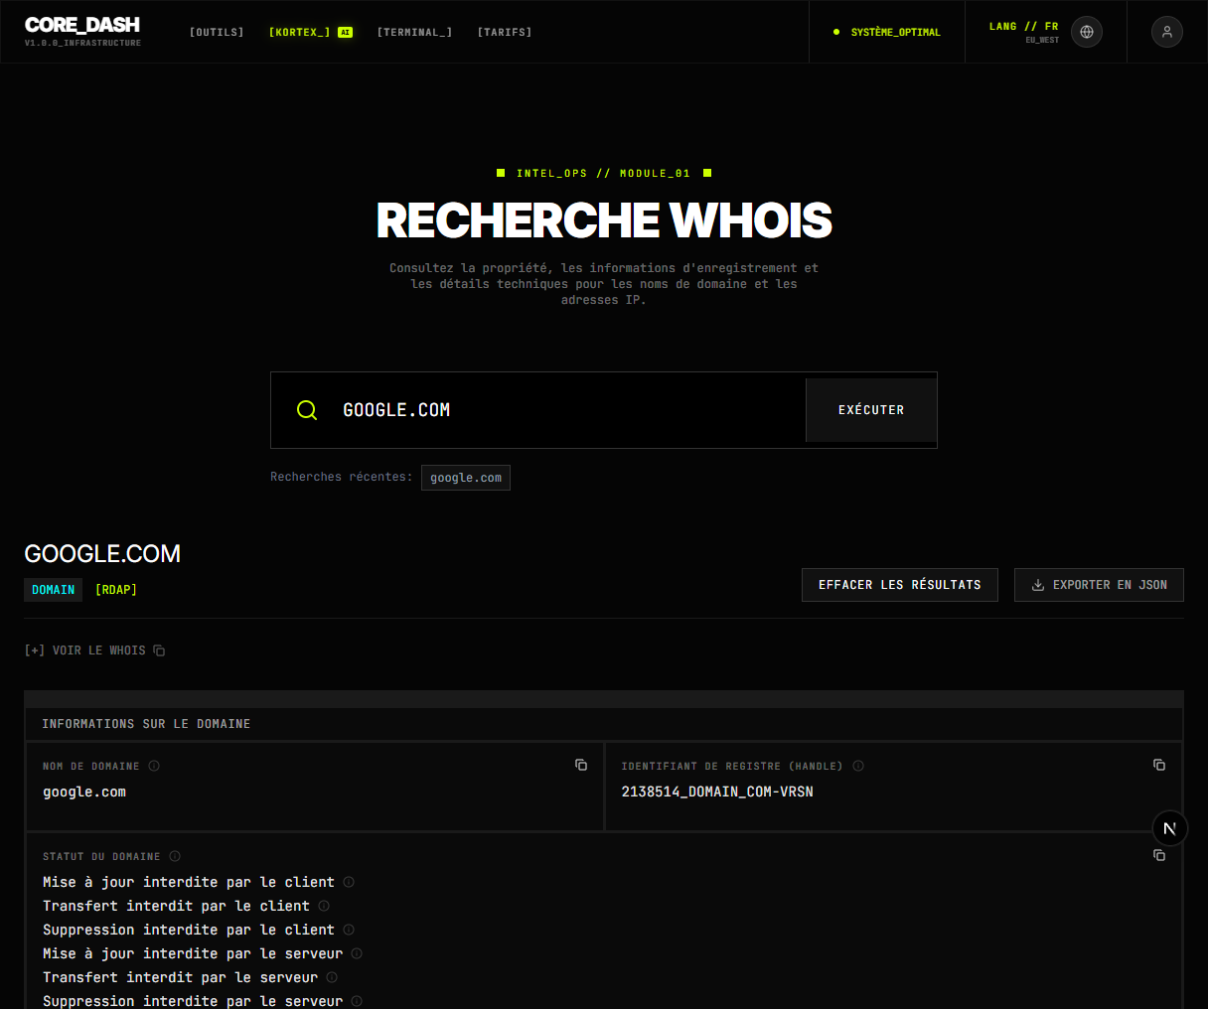Focus the GOOGLE.COM search field
This screenshot has height=1009, width=1208.
[566, 410]
